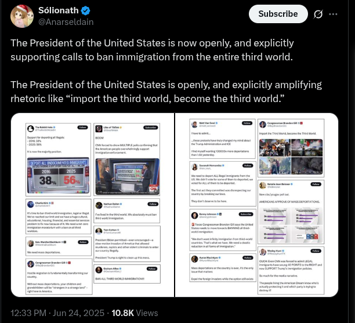355x323 pixels.
Task: Open the three-dot more options menu
Action: (x=333, y=14)
